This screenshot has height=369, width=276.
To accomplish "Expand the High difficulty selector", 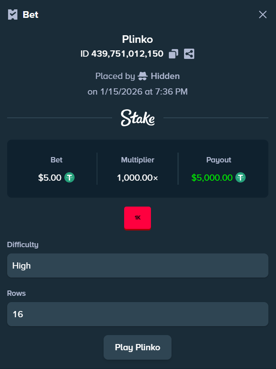I will (x=138, y=265).
